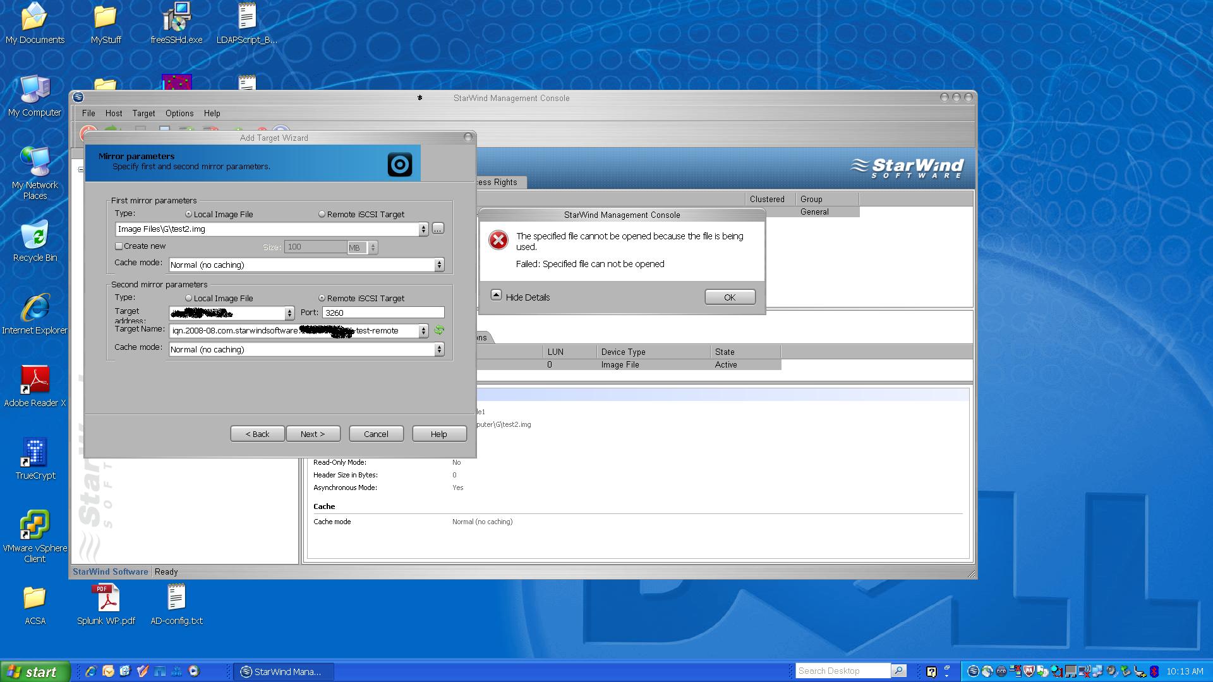Image resolution: width=1213 pixels, height=682 pixels.
Task: Toggle the Create new checkbox
Action: coord(118,246)
